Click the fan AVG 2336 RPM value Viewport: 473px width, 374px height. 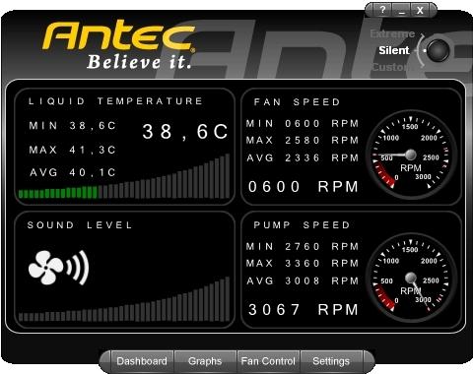(x=303, y=158)
